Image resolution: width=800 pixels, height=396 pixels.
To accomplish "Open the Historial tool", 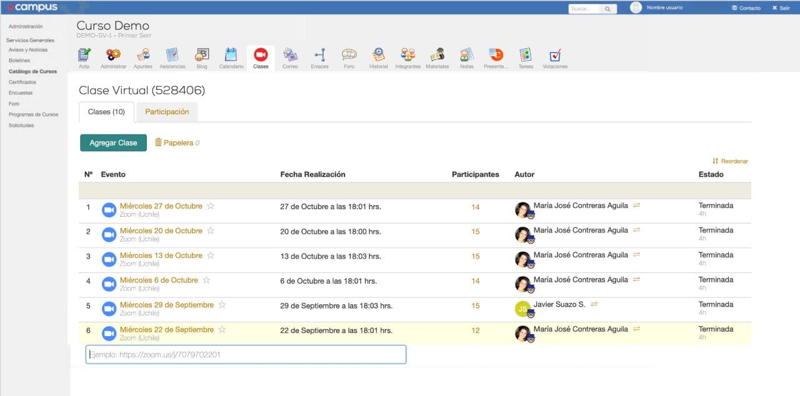I will (x=378, y=56).
